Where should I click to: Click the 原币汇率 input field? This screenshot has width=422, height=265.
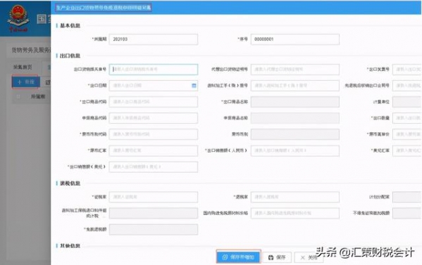click(154, 150)
